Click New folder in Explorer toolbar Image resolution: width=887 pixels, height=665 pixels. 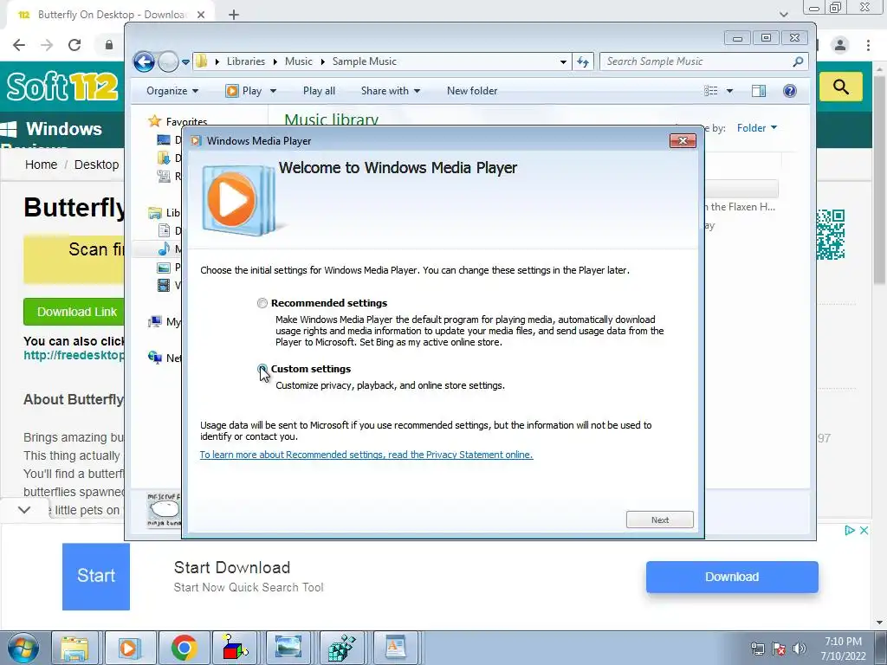coord(472,90)
